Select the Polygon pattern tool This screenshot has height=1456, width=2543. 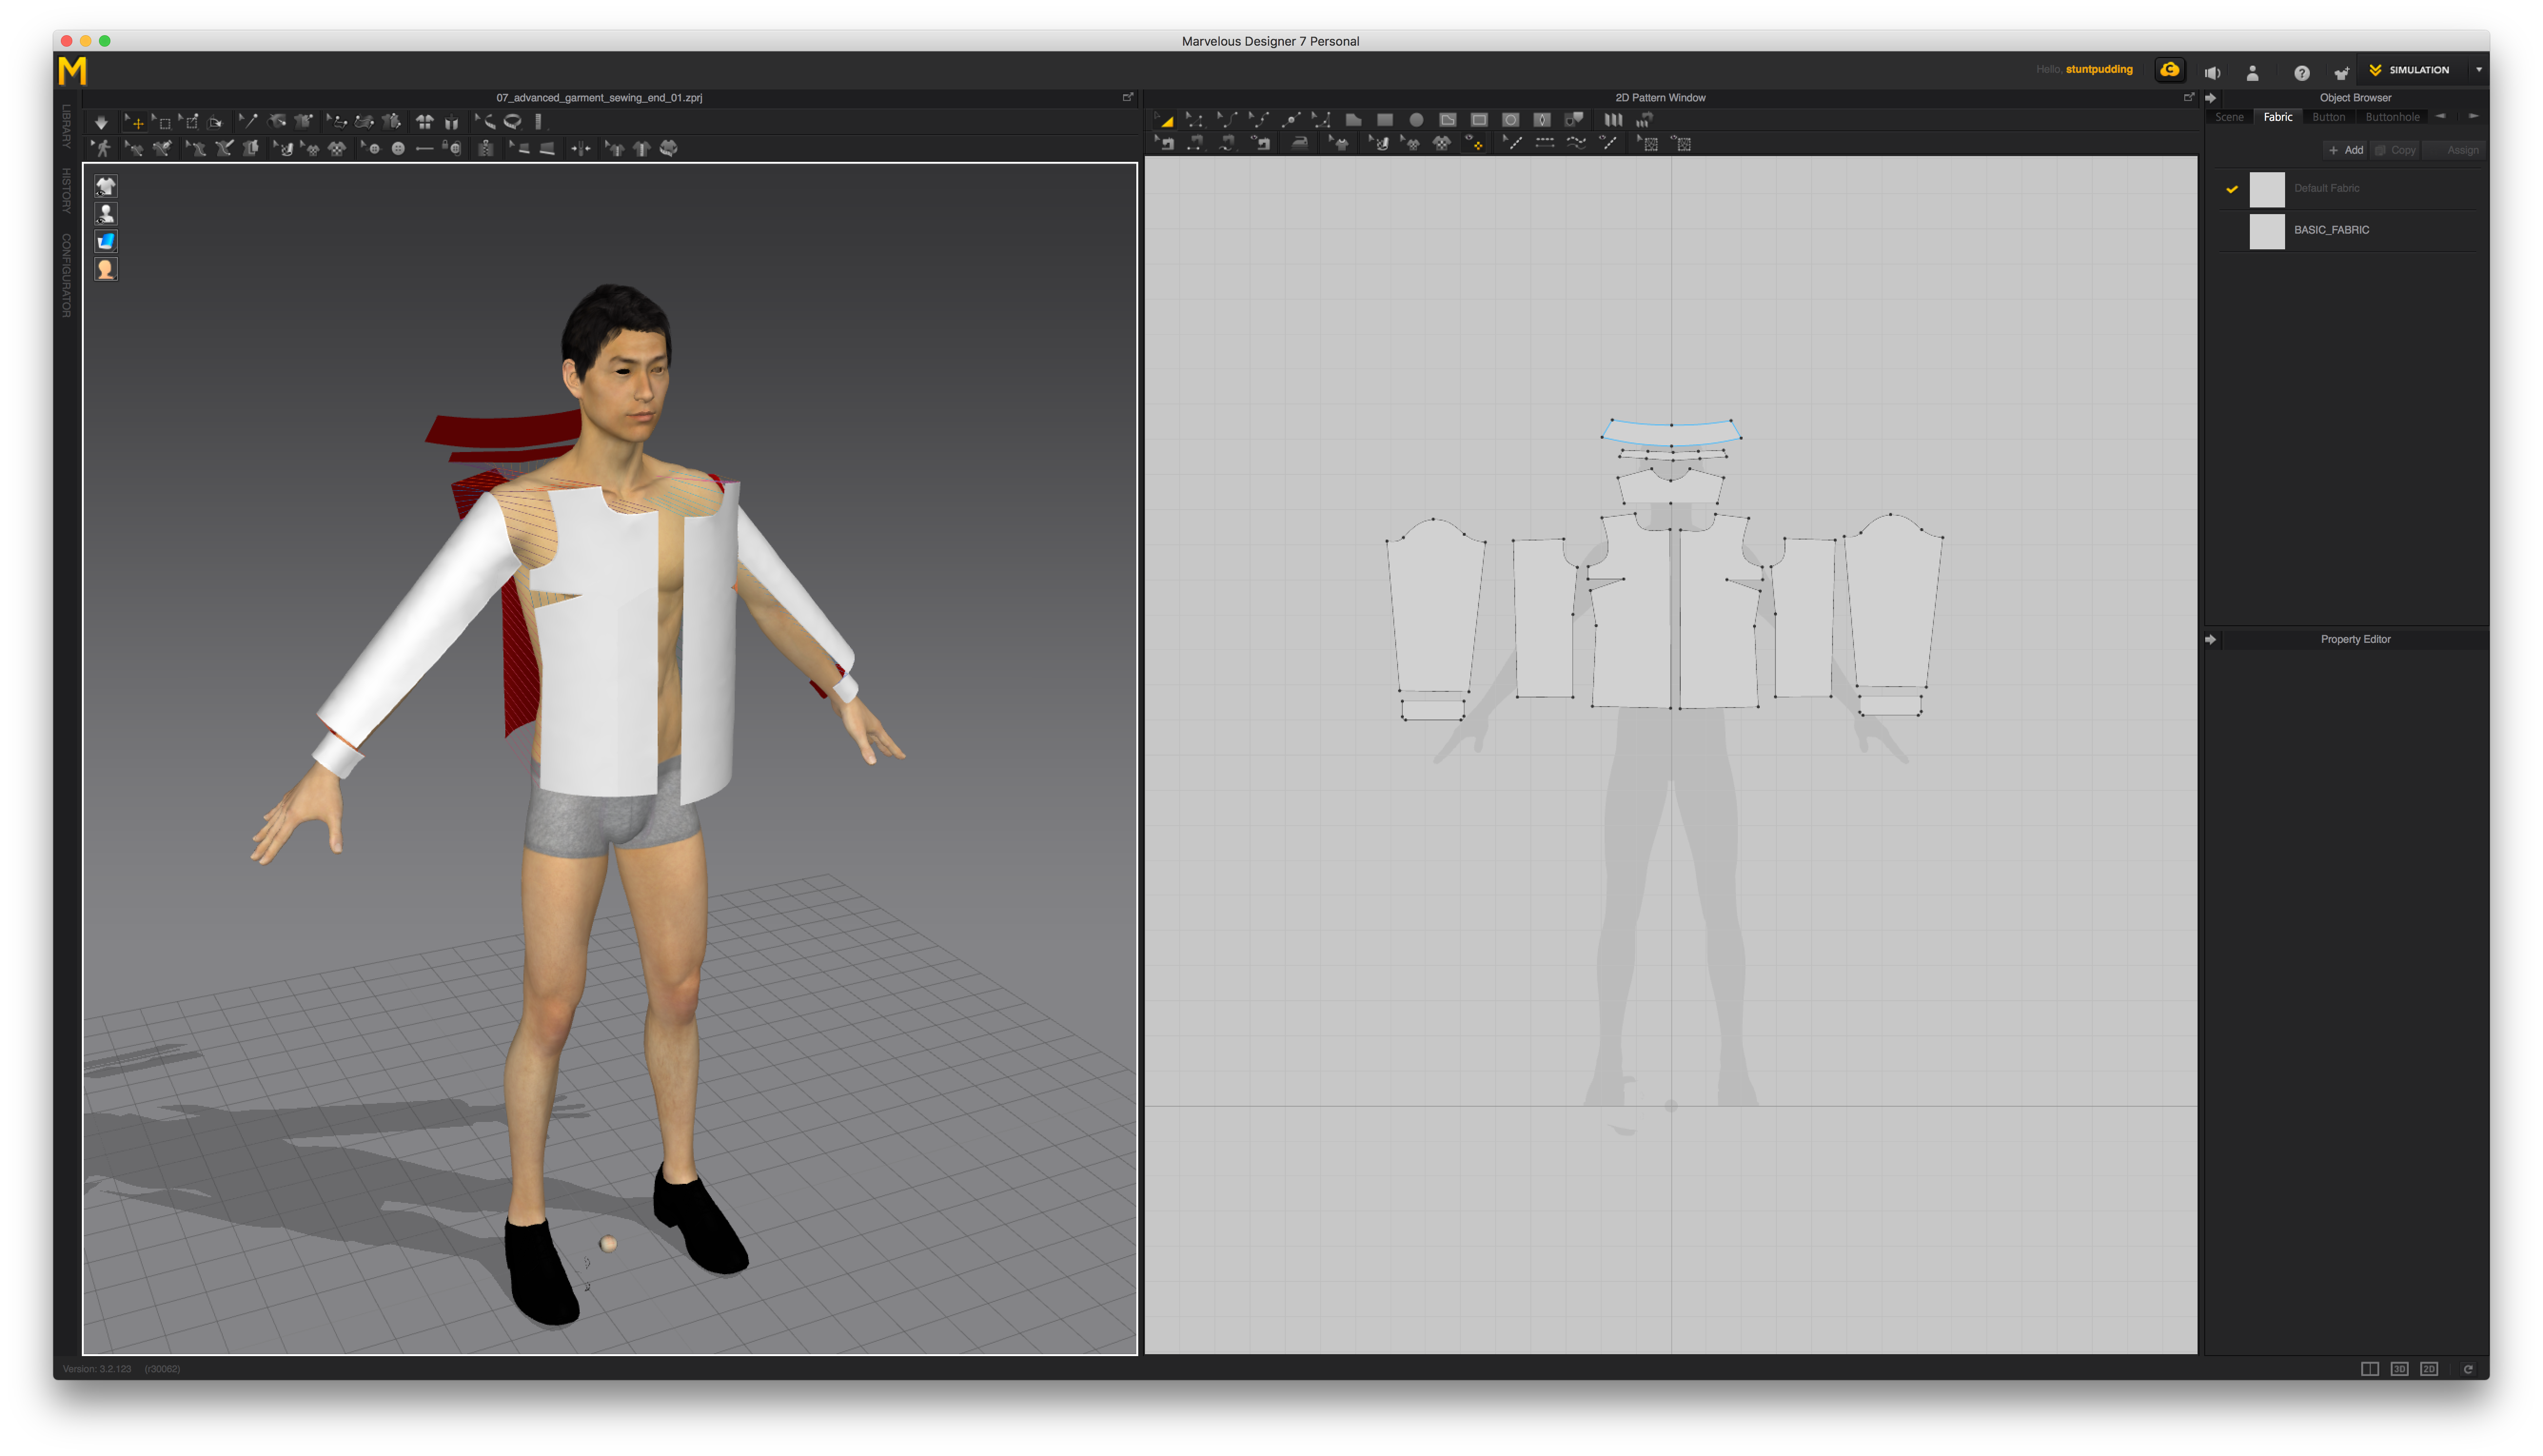(1353, 120)
